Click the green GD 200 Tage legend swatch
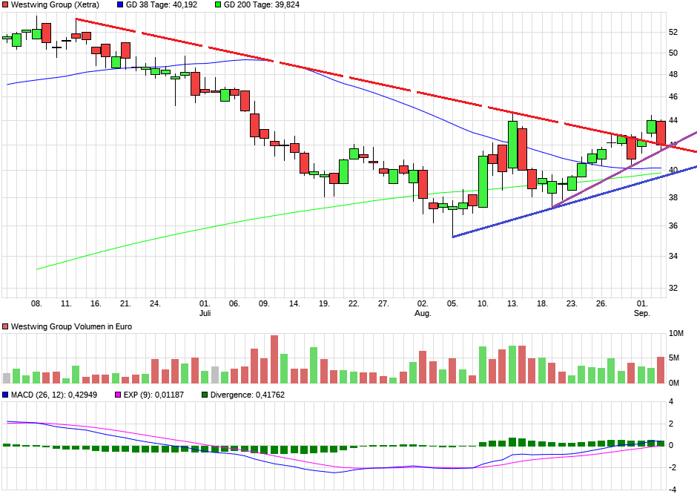Viewport: 697px width, 497px height. [218, 4]
